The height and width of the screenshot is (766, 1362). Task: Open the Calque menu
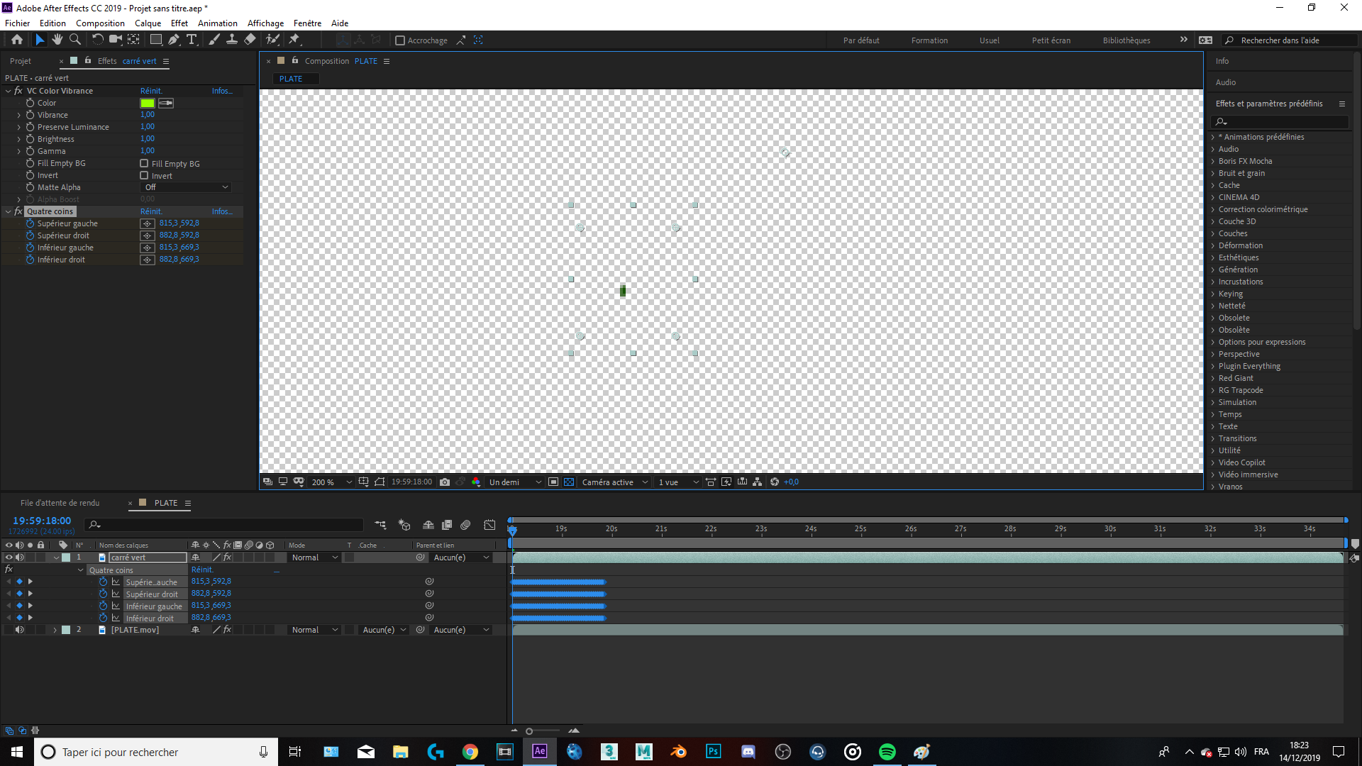coord(148,23)
